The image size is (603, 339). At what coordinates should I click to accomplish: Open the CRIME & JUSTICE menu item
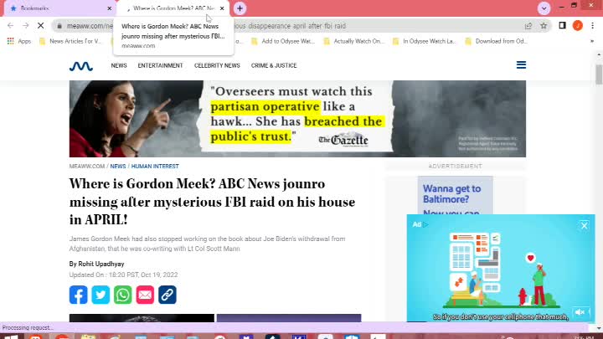pos(274,65)
